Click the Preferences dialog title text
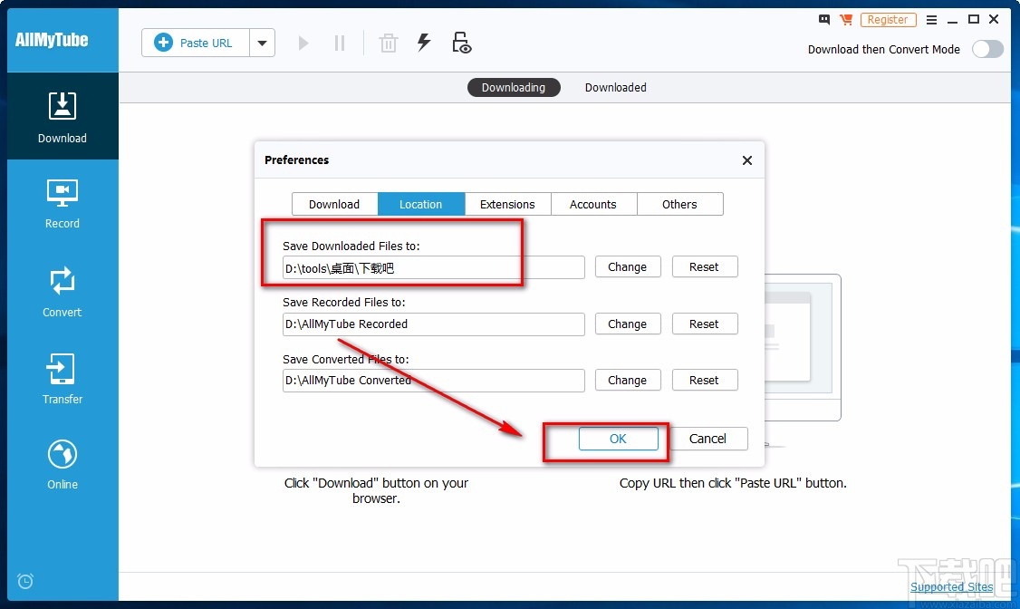Screen dimensions: 1020x609 296,160
